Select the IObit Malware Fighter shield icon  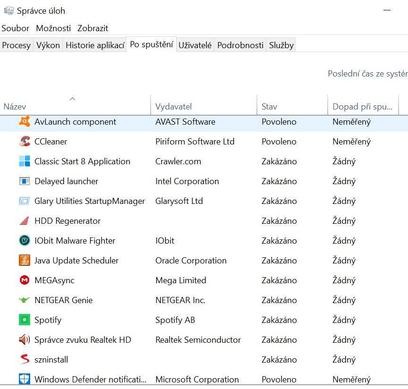click(x=25, y=240)
